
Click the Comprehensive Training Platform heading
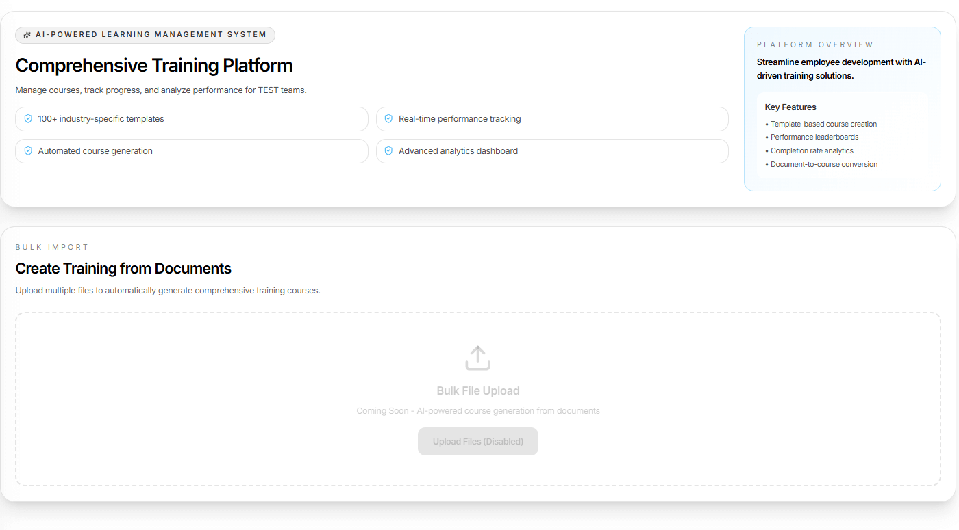point(154,66)
